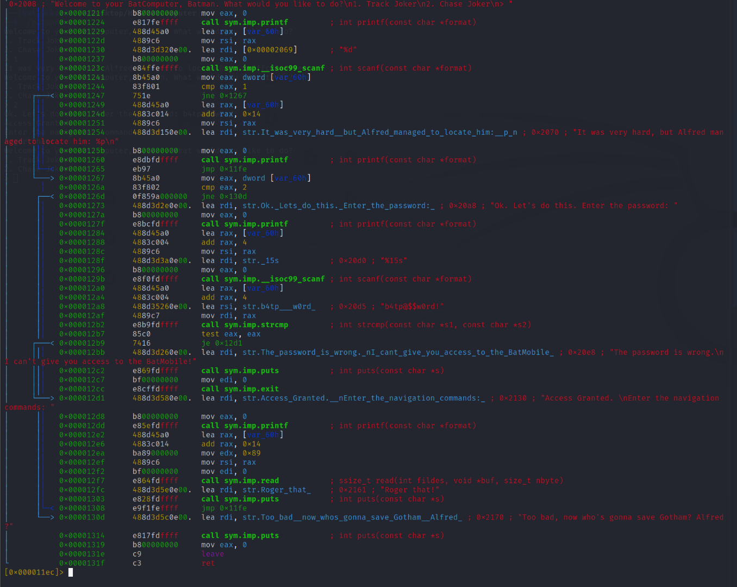Select the call sym.imp.read instruction
This screenshot has width=737, height=587.
click(240, 481)
